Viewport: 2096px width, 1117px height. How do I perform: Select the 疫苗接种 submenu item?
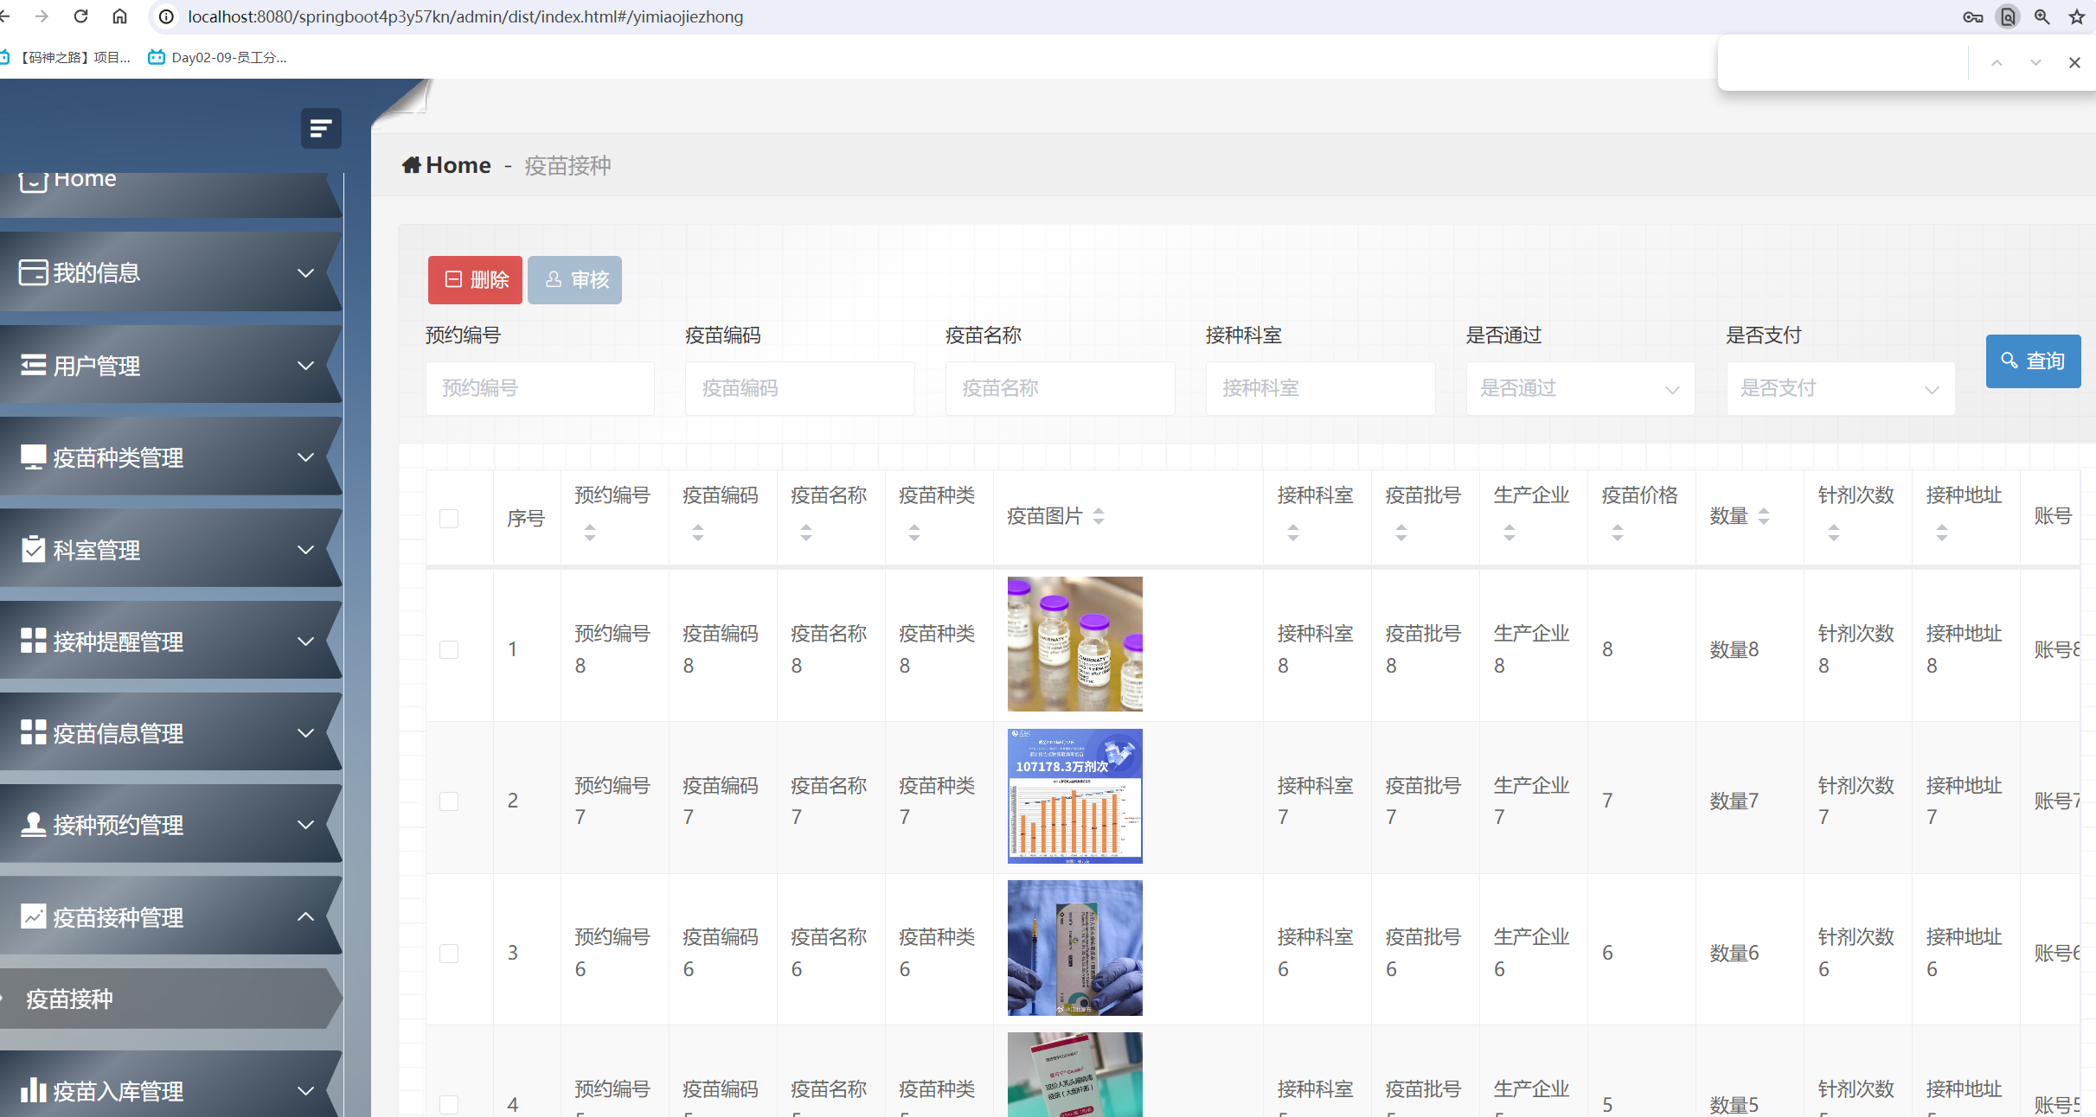coord(170,999)
